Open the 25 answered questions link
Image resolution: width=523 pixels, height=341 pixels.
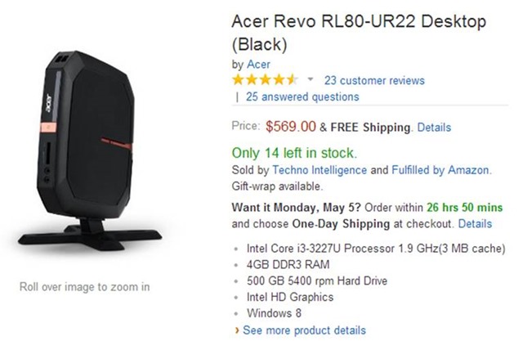(302, 96)
